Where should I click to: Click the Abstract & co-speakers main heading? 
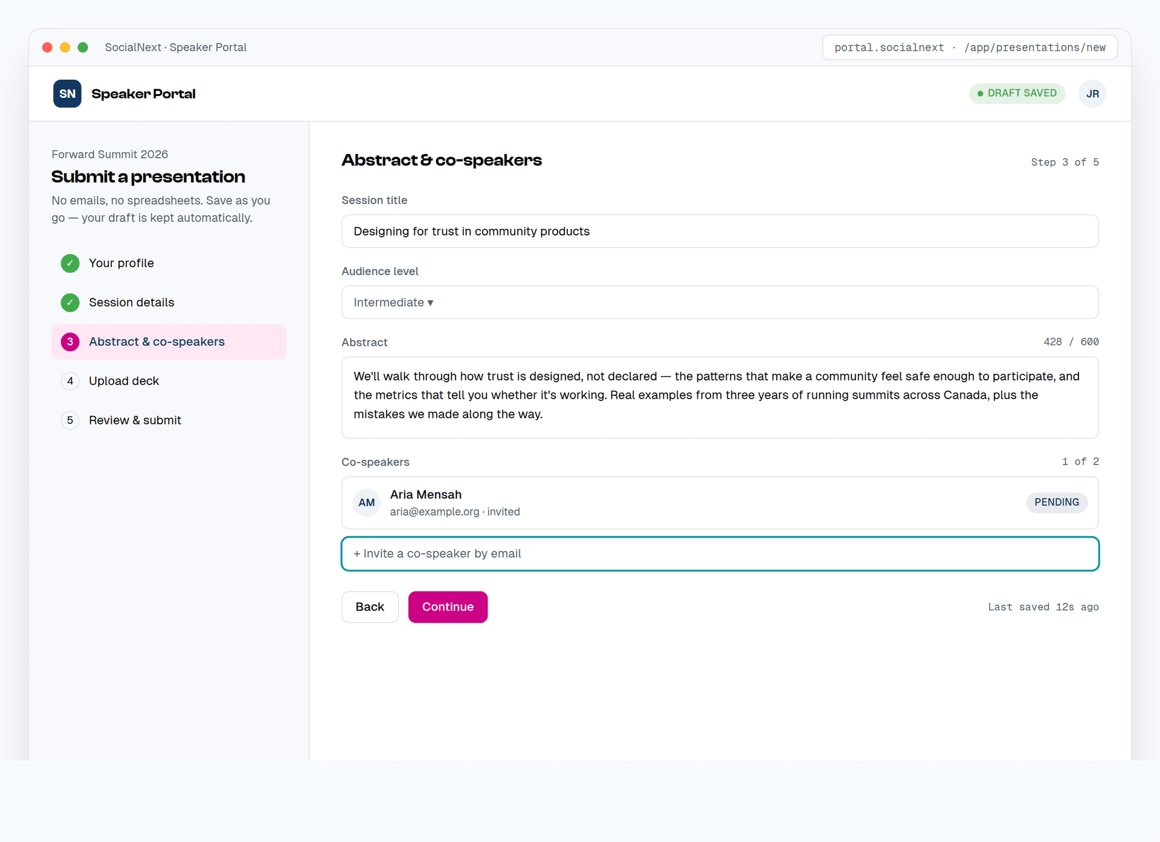coord(442,160)
